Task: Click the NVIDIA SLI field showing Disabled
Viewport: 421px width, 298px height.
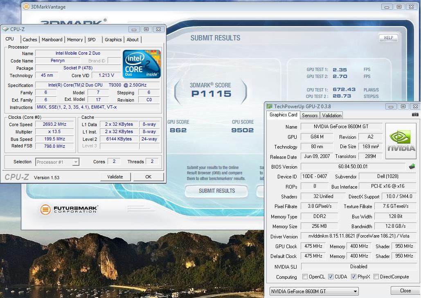Action: 359,267
